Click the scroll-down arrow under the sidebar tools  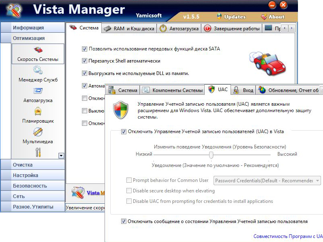(x=62, y=156)
